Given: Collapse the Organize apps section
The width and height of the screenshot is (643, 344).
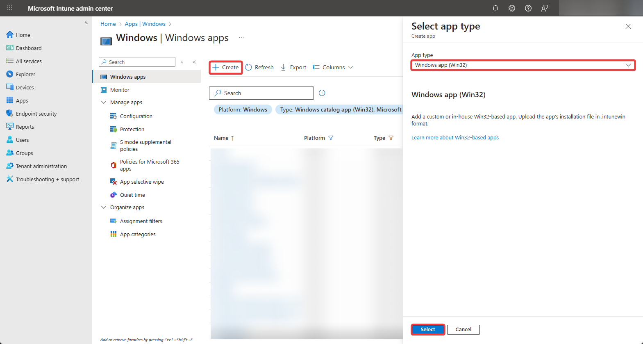Looking at the screenshot, I should (104, 207).
